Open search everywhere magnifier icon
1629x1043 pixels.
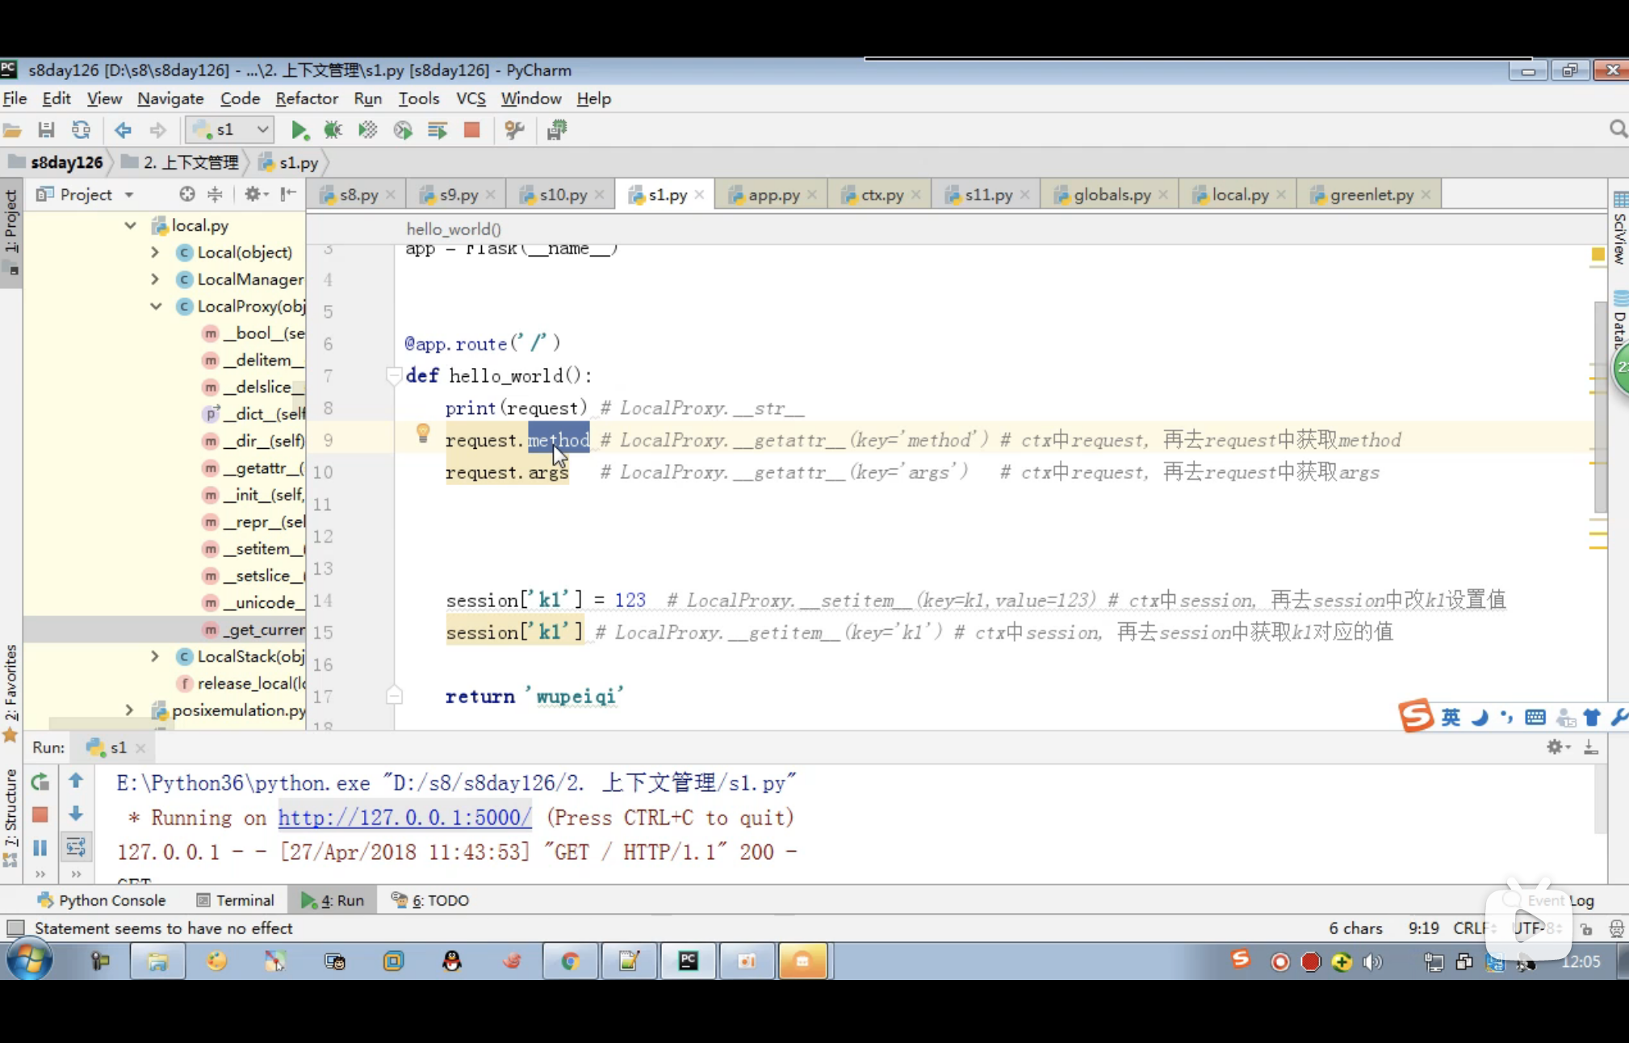pos(1618,129)
